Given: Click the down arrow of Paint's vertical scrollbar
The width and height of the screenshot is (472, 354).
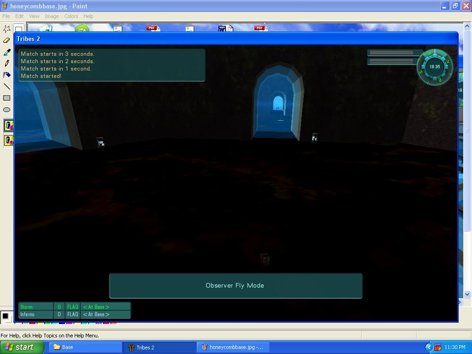Looking at the screenshot, I should (467, 295).
